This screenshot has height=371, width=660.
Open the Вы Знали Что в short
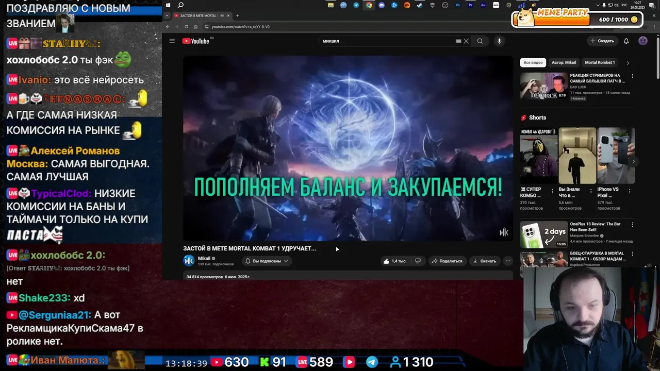click(x=577, y=156)
